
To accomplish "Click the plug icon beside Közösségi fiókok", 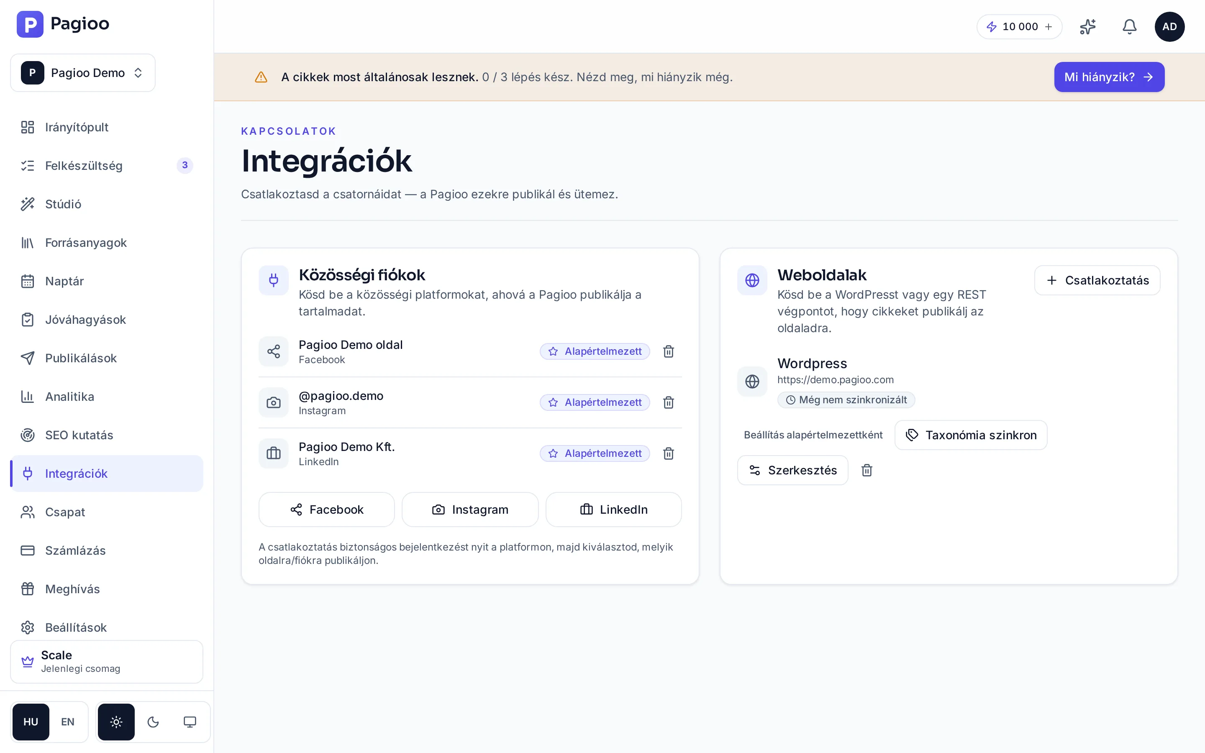I will point(273,280).
